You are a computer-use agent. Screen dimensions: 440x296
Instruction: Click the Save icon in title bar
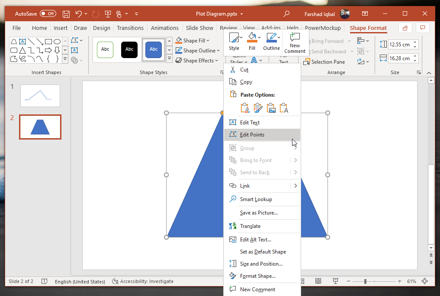[66, 14]
